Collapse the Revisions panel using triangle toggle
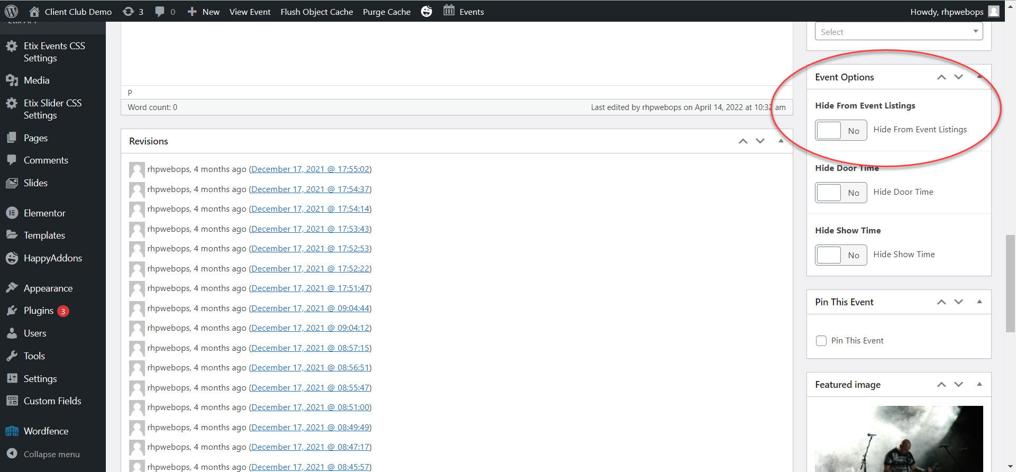 781,141
